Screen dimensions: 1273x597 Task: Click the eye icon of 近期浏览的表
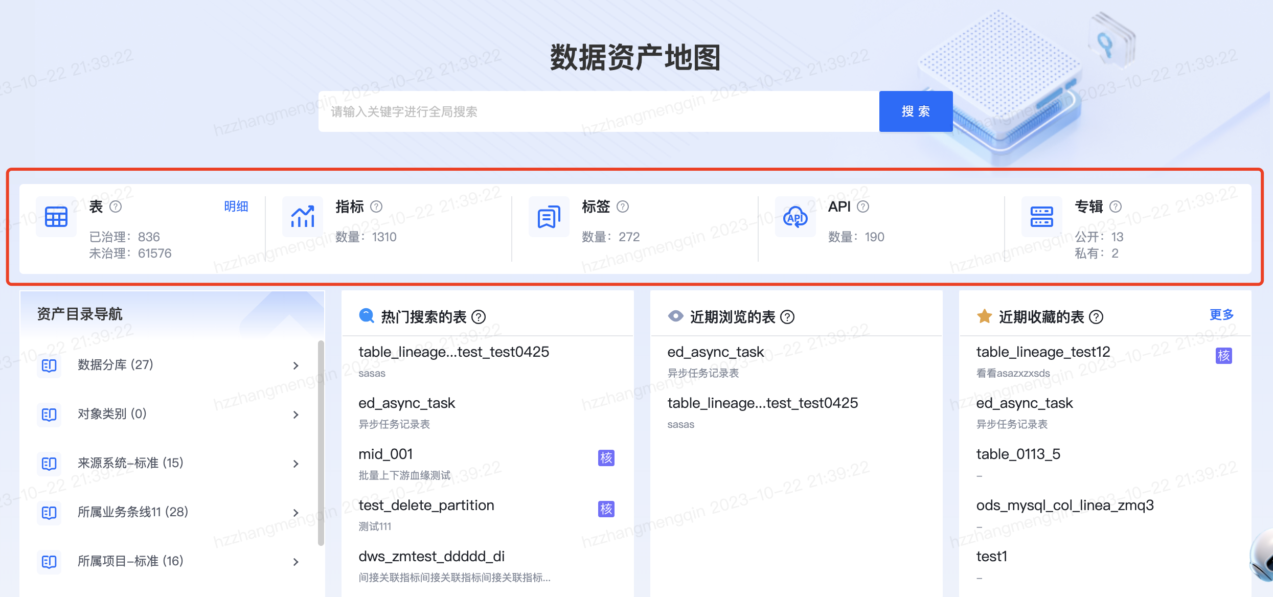pos(675,316)
